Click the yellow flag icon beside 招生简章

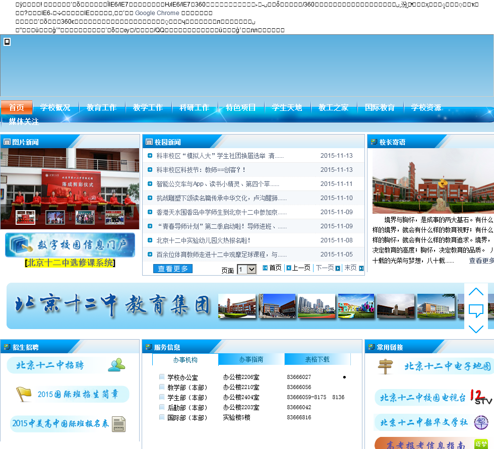point(24,394)
